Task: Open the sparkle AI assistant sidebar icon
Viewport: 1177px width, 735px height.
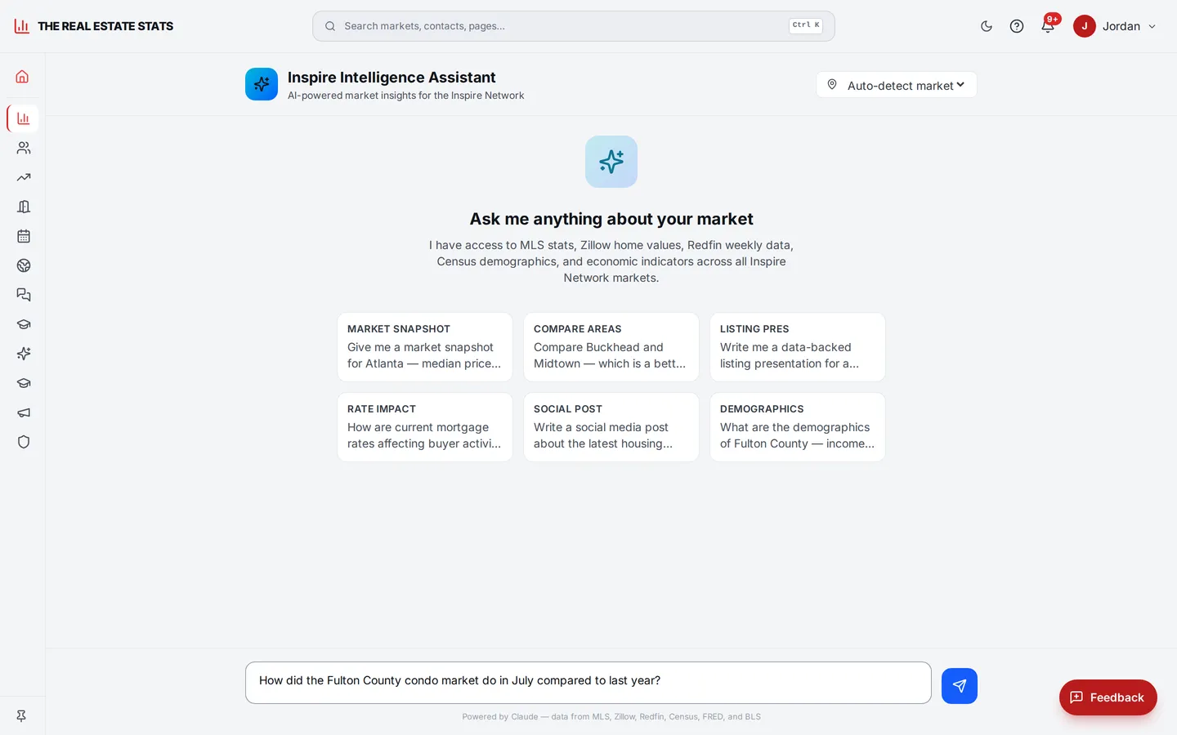Action: click(24, 354)
